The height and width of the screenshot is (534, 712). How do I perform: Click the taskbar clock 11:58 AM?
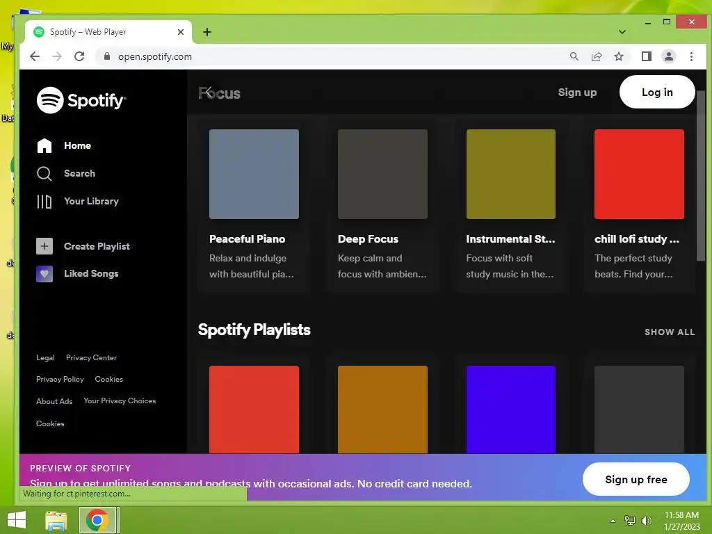(681, 515)
